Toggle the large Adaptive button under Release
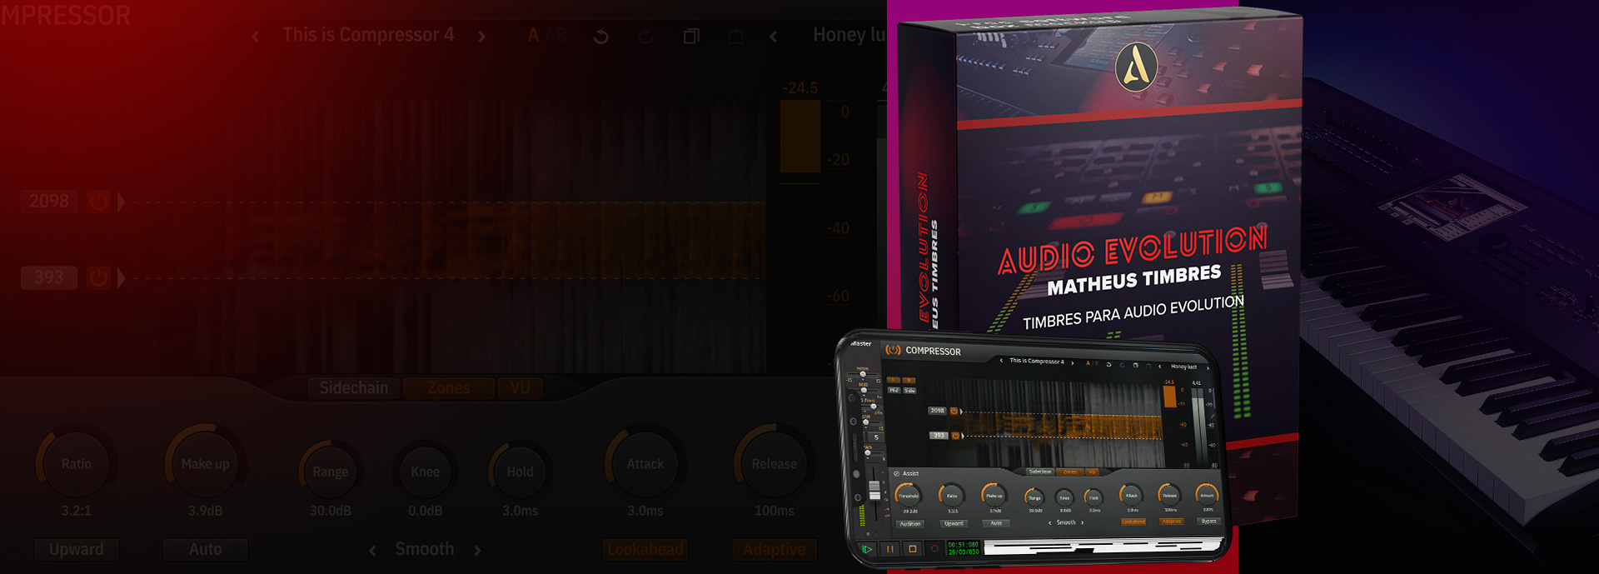 pos(775,550)
